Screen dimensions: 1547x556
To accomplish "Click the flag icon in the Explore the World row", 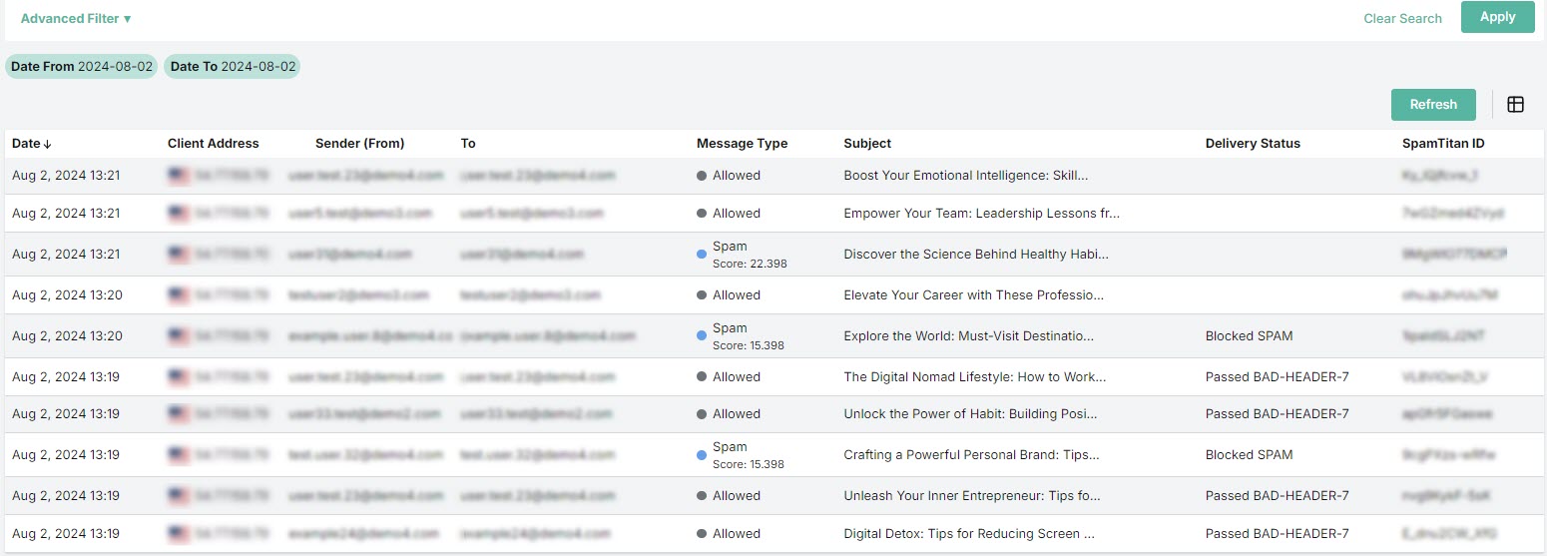I will click(179, 336).
